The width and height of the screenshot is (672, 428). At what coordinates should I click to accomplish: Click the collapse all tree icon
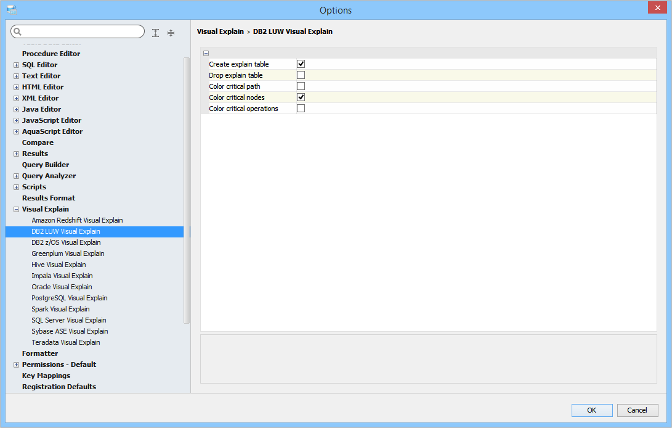pos(171,33)
